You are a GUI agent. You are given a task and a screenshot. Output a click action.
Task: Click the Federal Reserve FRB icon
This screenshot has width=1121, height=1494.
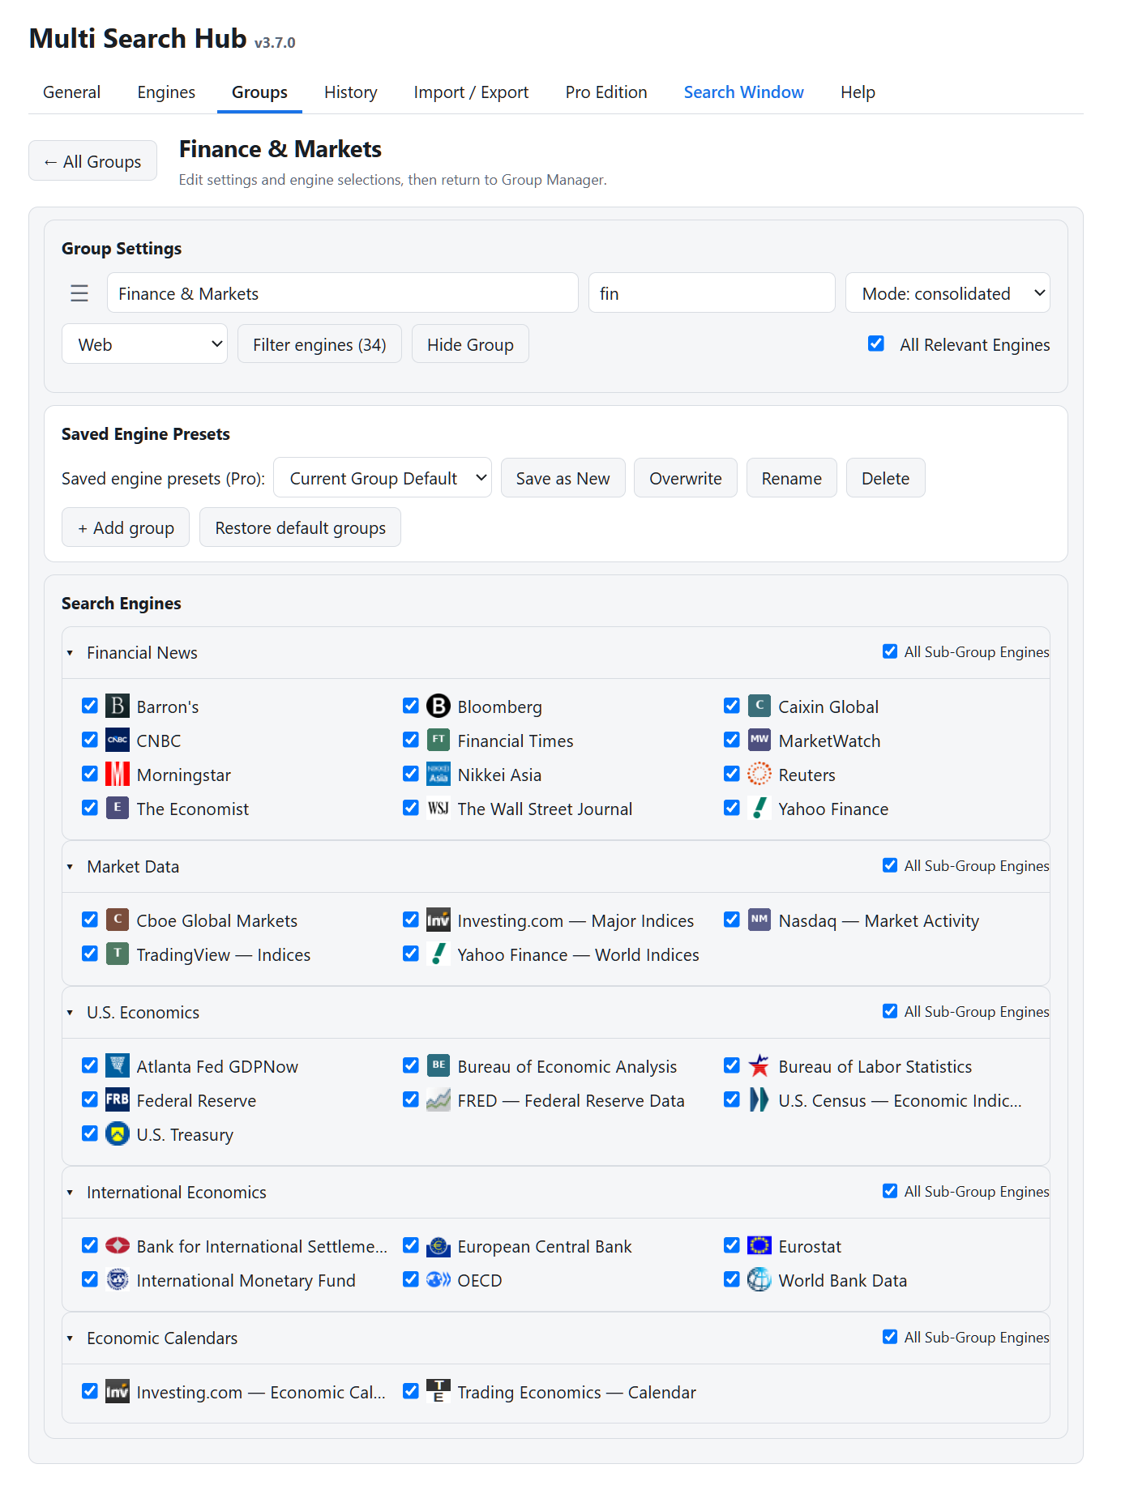coord(118,1100)
